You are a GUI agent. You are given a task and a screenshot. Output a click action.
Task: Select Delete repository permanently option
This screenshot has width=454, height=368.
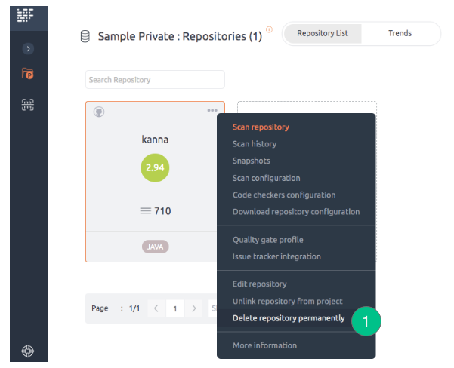pyautogui.click(x=289, y=318)
